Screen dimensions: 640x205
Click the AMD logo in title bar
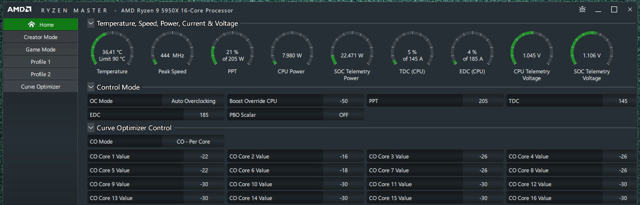point(20,10)
